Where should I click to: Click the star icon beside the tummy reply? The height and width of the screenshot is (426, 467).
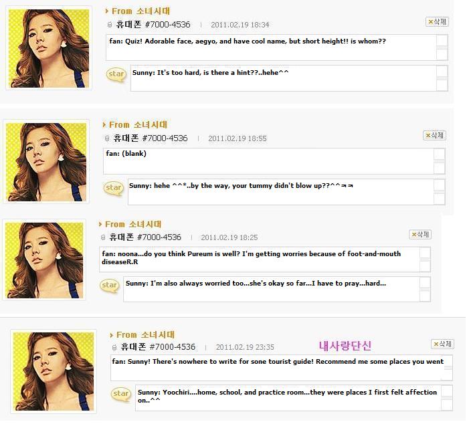(x=114, y=189)
